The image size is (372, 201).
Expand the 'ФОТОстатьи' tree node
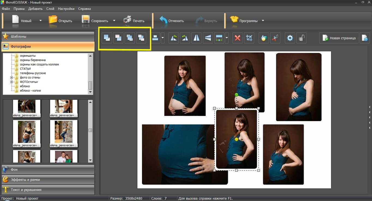tap(12, 82)
